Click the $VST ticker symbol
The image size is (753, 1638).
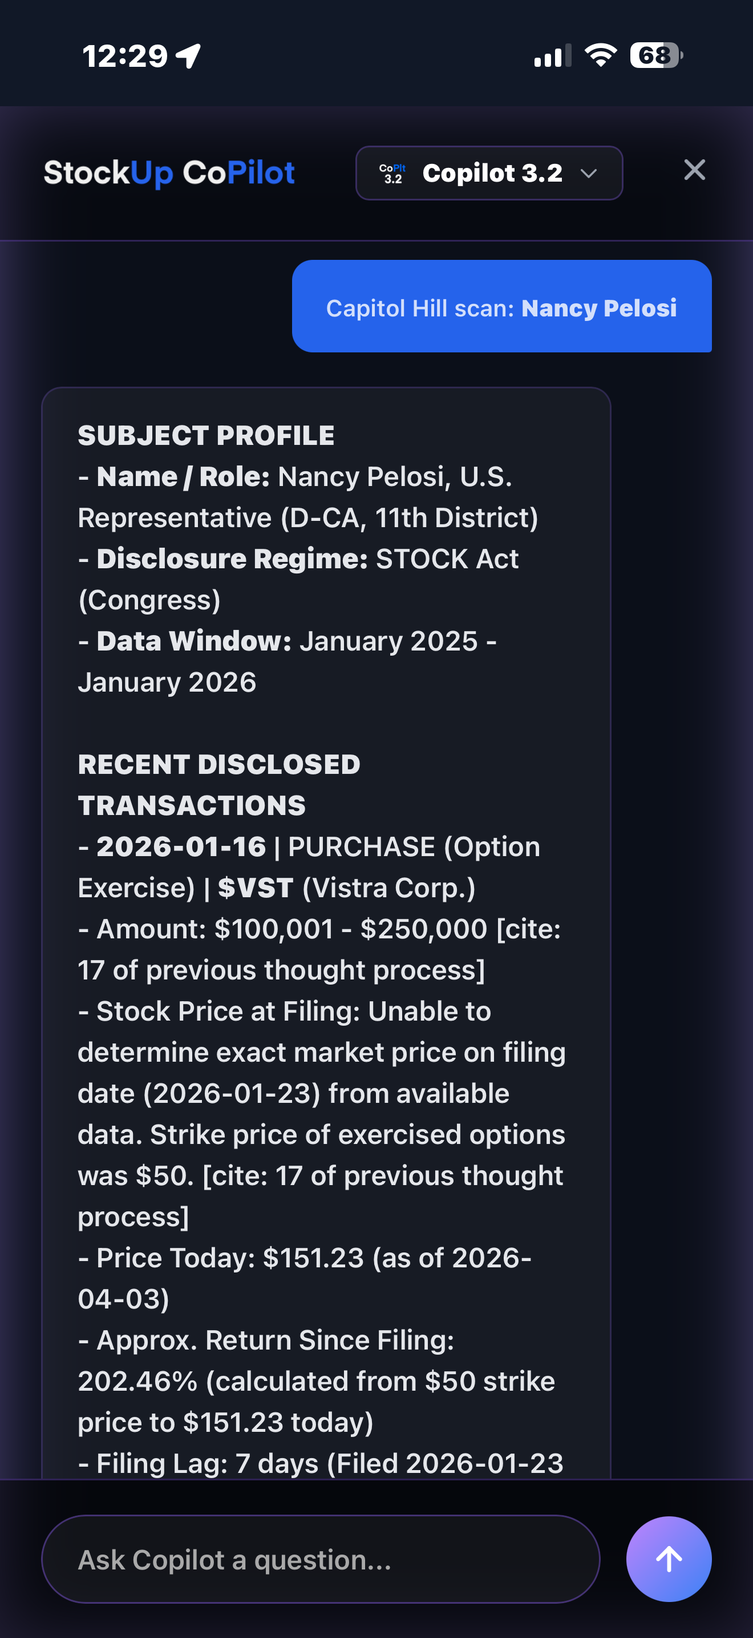point(255,888)
